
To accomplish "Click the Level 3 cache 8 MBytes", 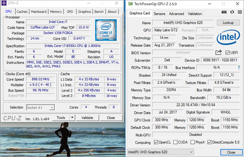I will pos(89,96).
